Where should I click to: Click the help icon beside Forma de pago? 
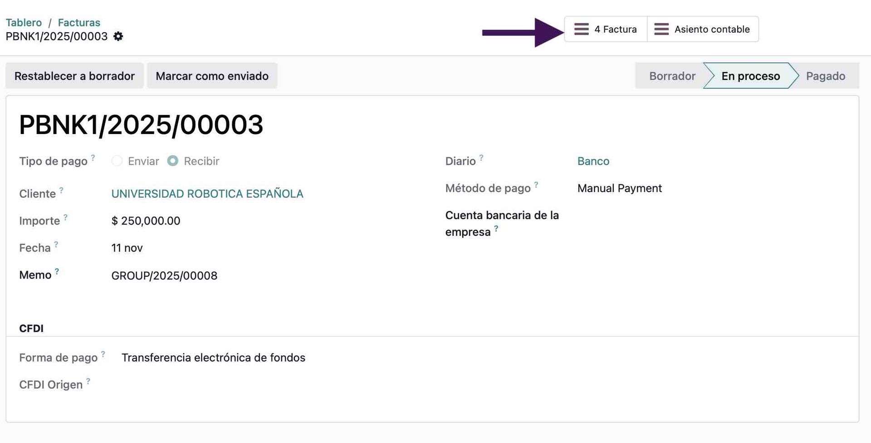tap(103, 354)
